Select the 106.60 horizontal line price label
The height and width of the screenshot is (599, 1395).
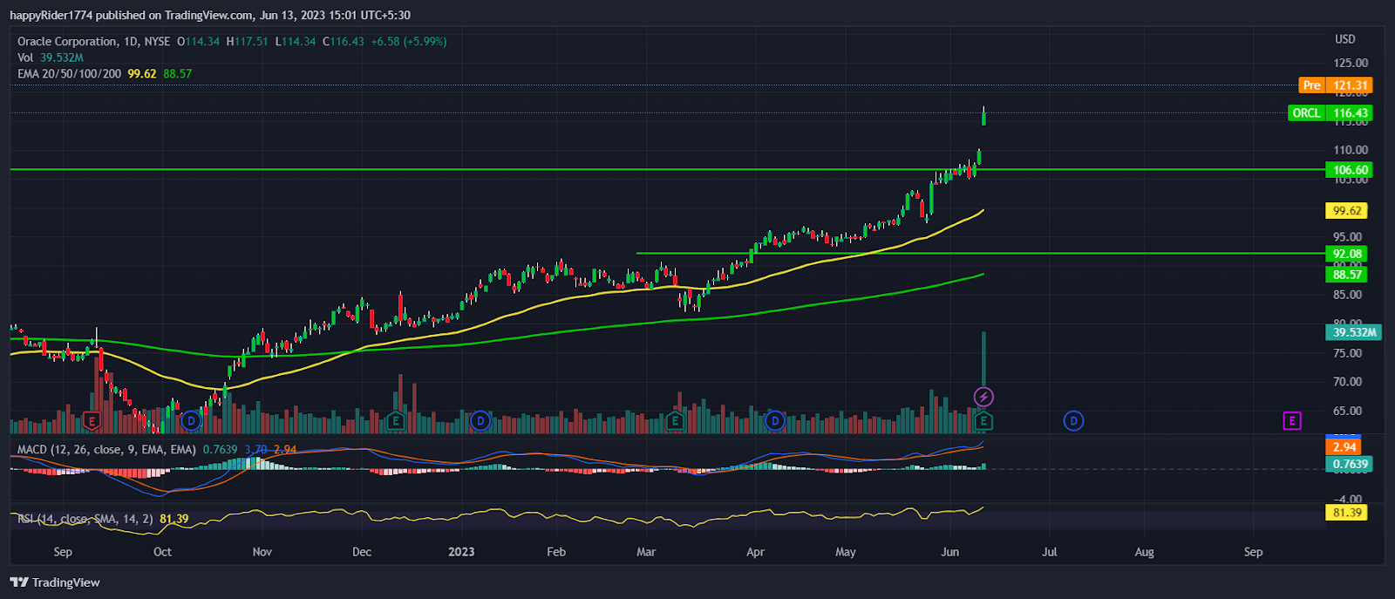coord(1350,170)
